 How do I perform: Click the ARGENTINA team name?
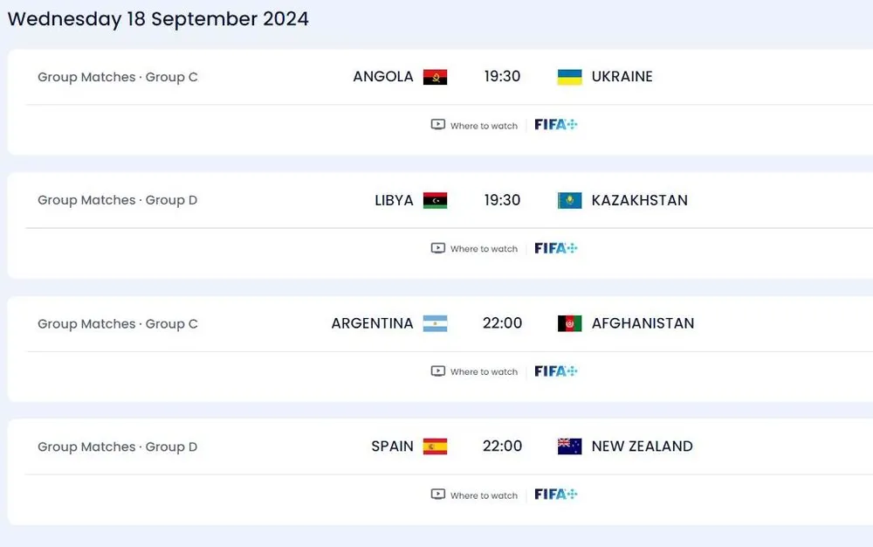point(372,323)
